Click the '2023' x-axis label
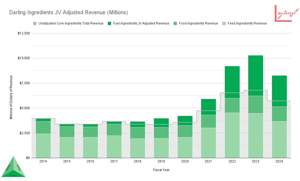The image size is (300, 181). pos(256,161)
